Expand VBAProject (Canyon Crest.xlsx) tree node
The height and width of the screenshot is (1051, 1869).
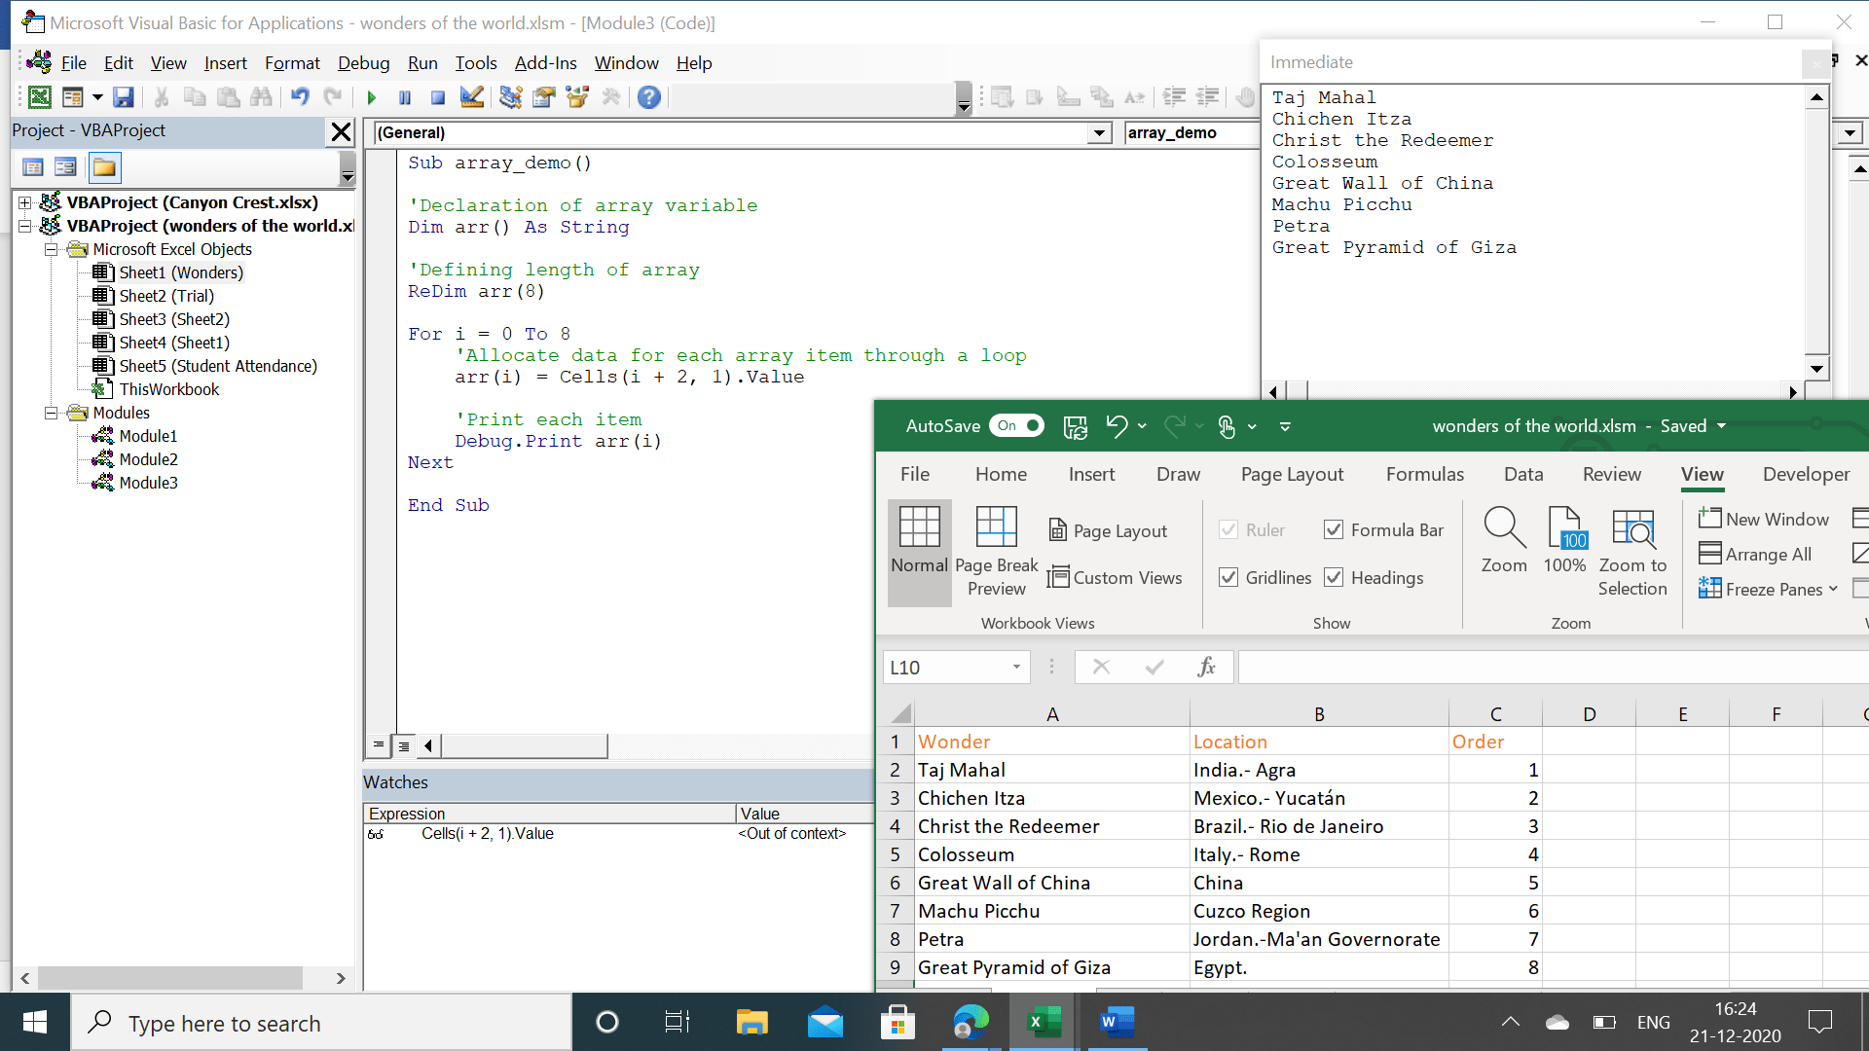[23, 202]
